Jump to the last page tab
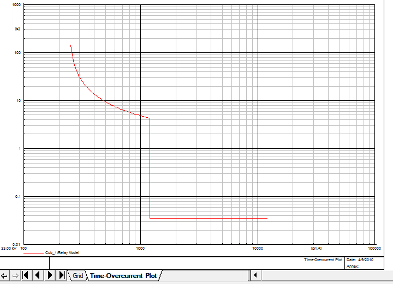 click(x=62, y=275)
